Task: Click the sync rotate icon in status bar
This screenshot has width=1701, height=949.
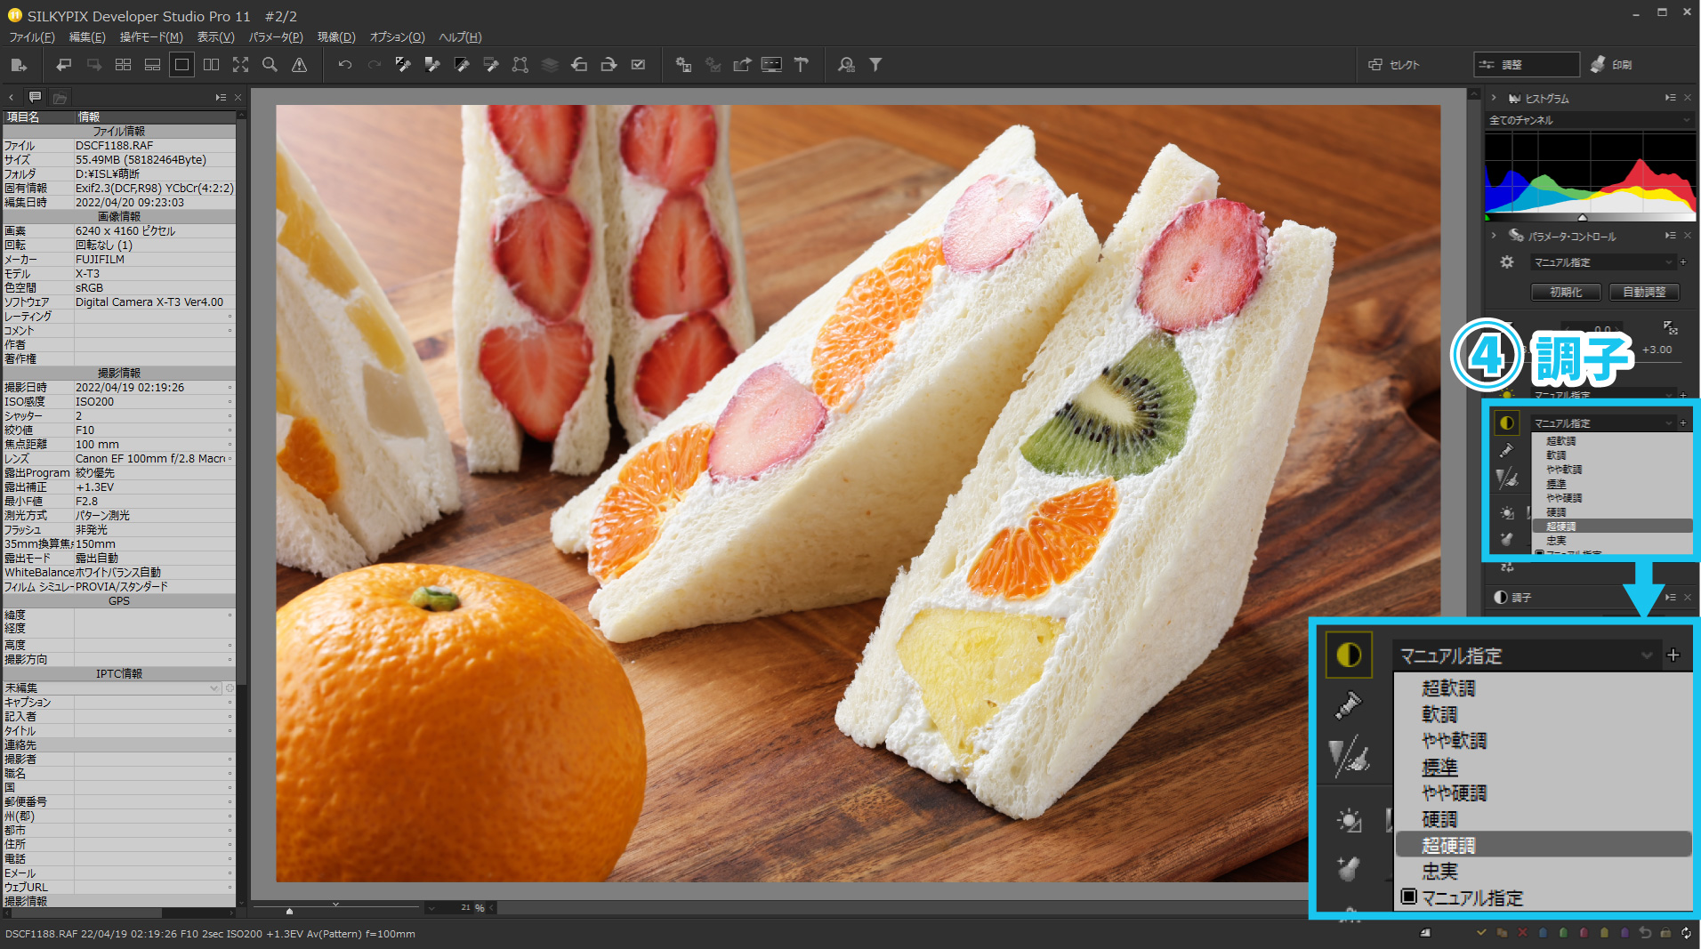Action: click(x=1686, y=933)
